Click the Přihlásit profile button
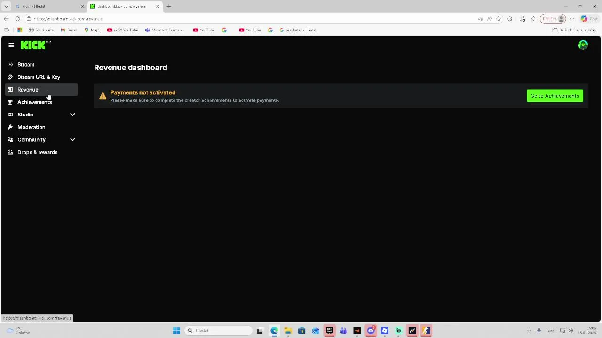602x338 pixels. 553,19
